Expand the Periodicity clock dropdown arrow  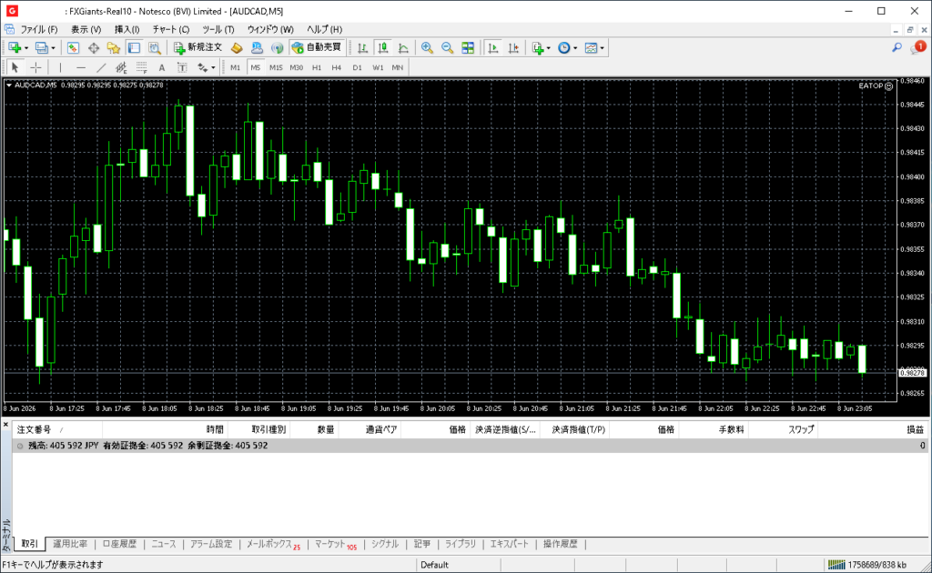point(575,48)
